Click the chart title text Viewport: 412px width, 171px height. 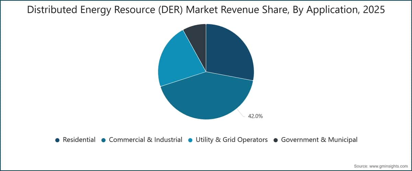click(206, 11)
